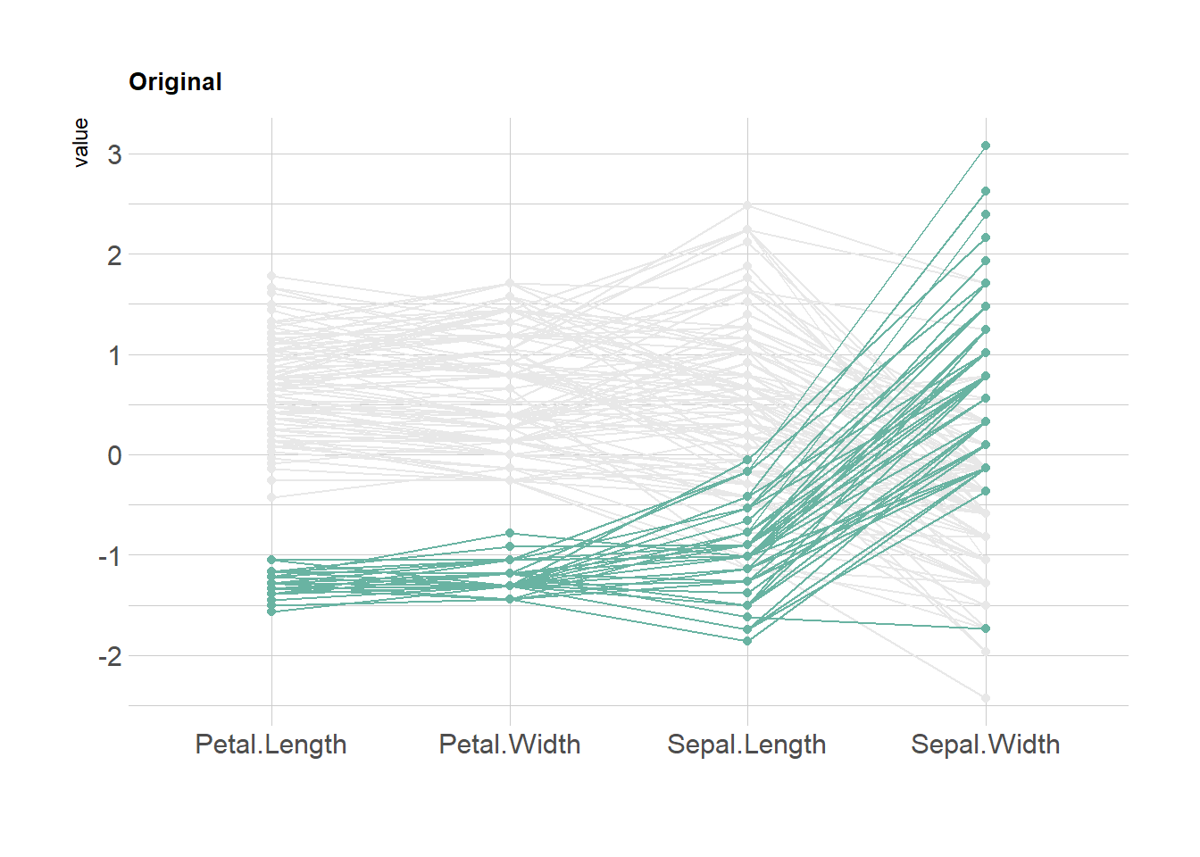Image resolution: width=1200 pixels, height=857 pixels.
Task: Select the lowest green point on Sepal.Length
Action: (x=748, y=641)
